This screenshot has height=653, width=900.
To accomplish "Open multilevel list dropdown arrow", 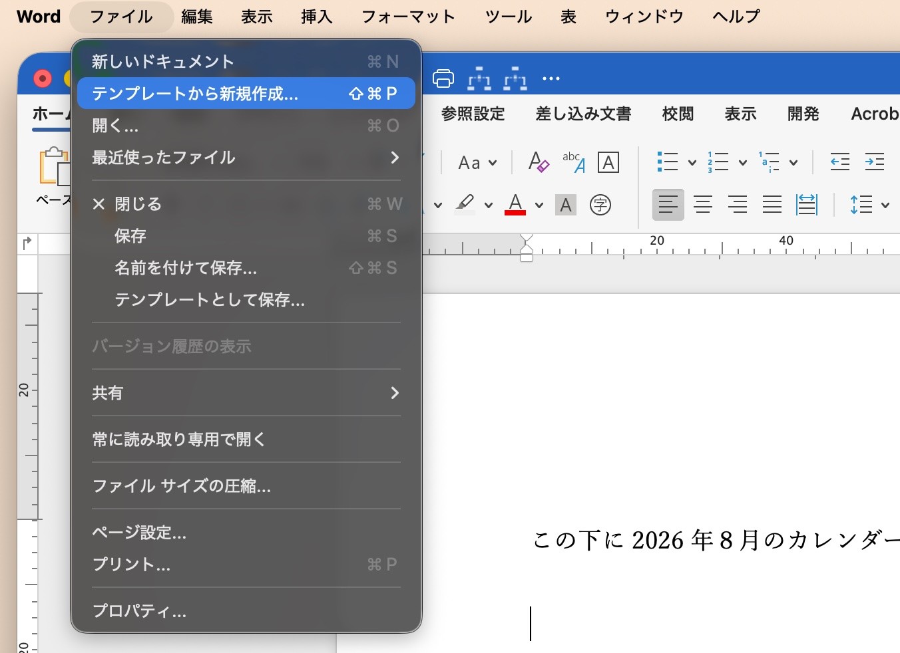I will (x=793, y=163).
